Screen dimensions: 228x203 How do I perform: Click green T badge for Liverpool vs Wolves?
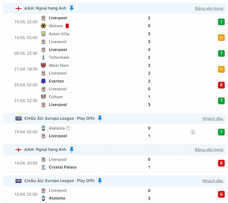coord(221,22)
